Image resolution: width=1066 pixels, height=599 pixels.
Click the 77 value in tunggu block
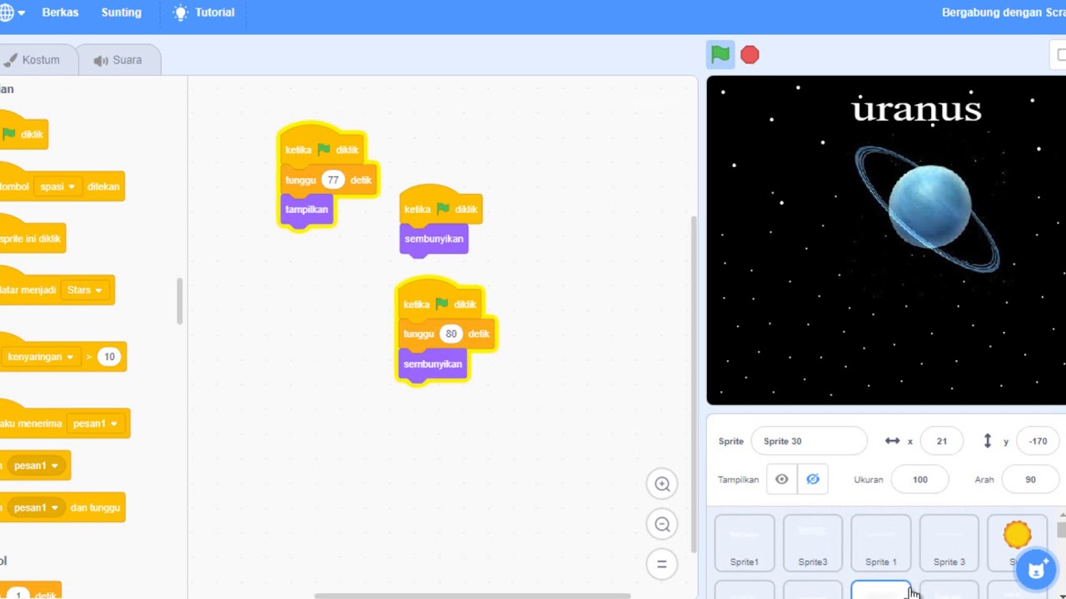click(333, 180)
